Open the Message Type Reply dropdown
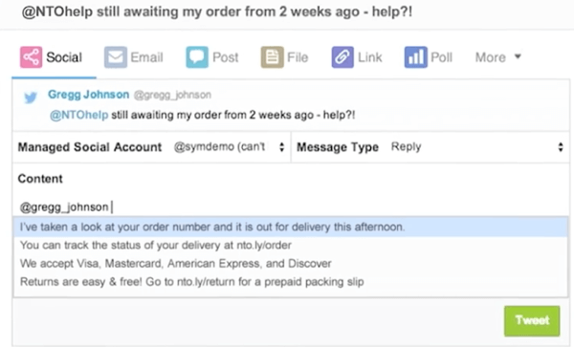The width and height of the screenshot is (574, 347). pyautogui.click(x=477, y=147)
